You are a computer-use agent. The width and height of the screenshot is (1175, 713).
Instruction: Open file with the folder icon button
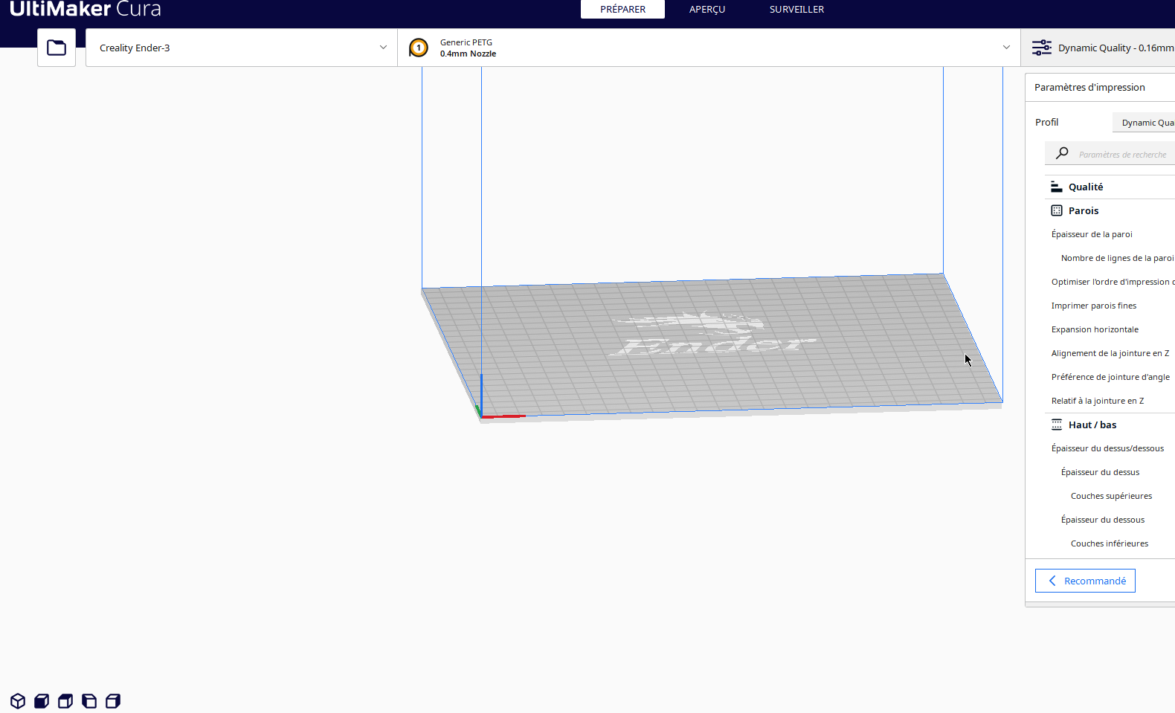pos(57,48)
